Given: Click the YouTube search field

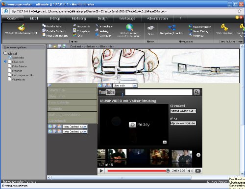Looking at the screenshot, I should tap(159, 92).
